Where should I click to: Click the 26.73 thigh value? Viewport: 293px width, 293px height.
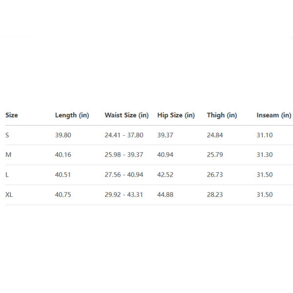click(x=215, y=175)
